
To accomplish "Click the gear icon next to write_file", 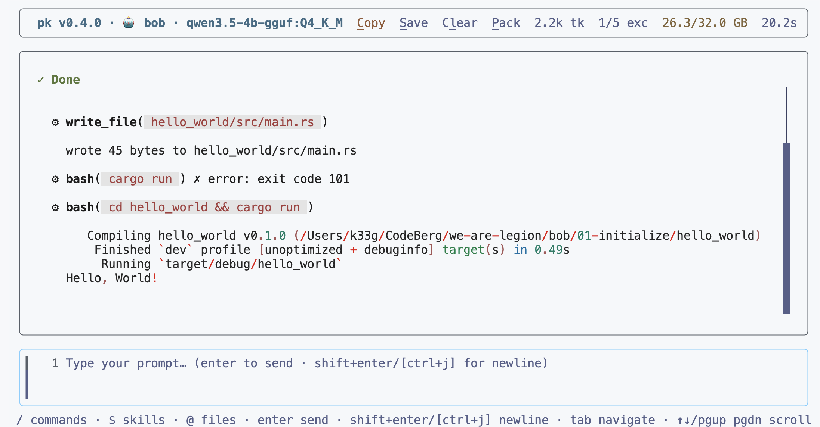I will click(55, 122).
